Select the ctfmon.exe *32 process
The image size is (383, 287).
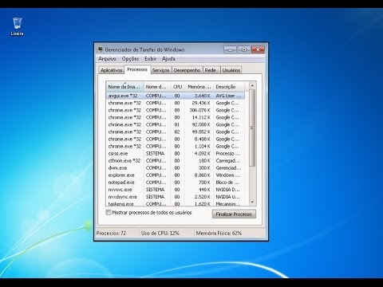coord(175,160)
